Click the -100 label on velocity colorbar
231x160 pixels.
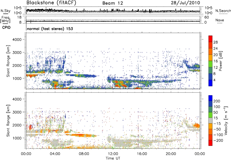coord(218,135)
